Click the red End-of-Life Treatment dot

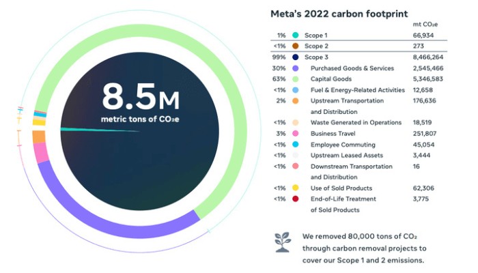(x=296, y=199)
